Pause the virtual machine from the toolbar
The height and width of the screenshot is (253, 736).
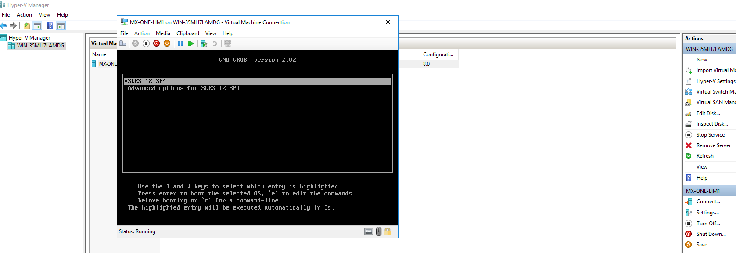tap(180, 43)
